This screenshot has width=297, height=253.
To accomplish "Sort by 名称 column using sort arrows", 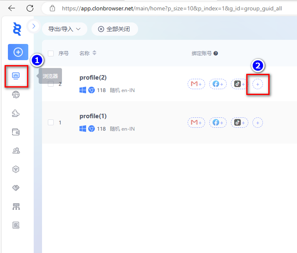I will (94, 53).
